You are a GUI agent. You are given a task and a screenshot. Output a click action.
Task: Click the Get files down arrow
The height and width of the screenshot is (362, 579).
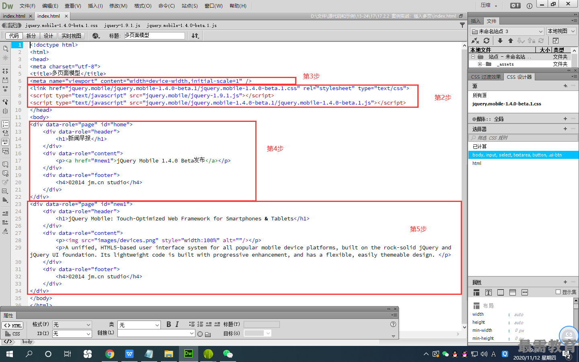[500, 41]
